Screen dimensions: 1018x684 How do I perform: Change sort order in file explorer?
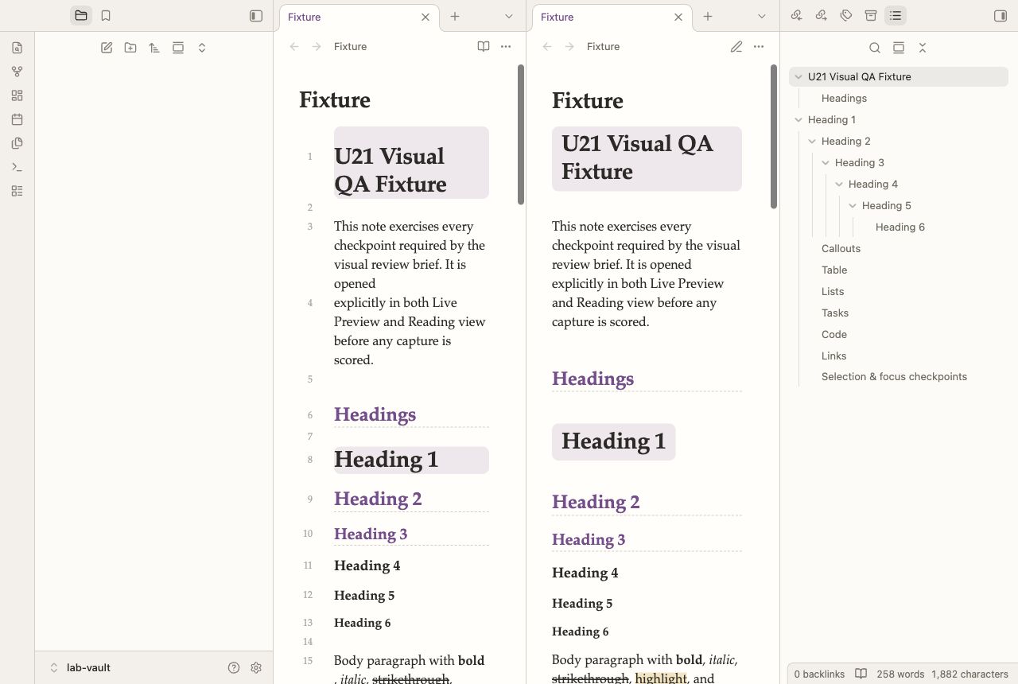[x=154, y=48]
